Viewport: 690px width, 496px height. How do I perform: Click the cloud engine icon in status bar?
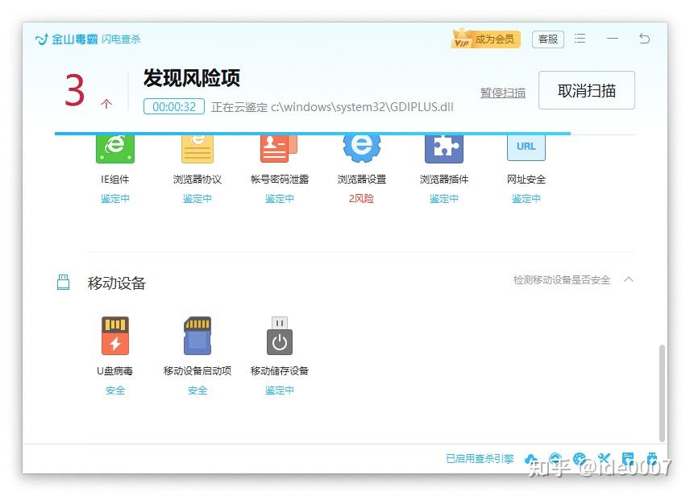[x=531, y=458]
